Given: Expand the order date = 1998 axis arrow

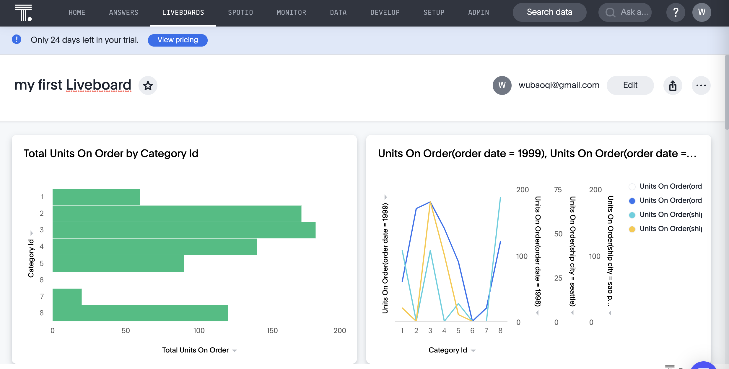Looking at the screenshot, I should [x=537, y=313].
